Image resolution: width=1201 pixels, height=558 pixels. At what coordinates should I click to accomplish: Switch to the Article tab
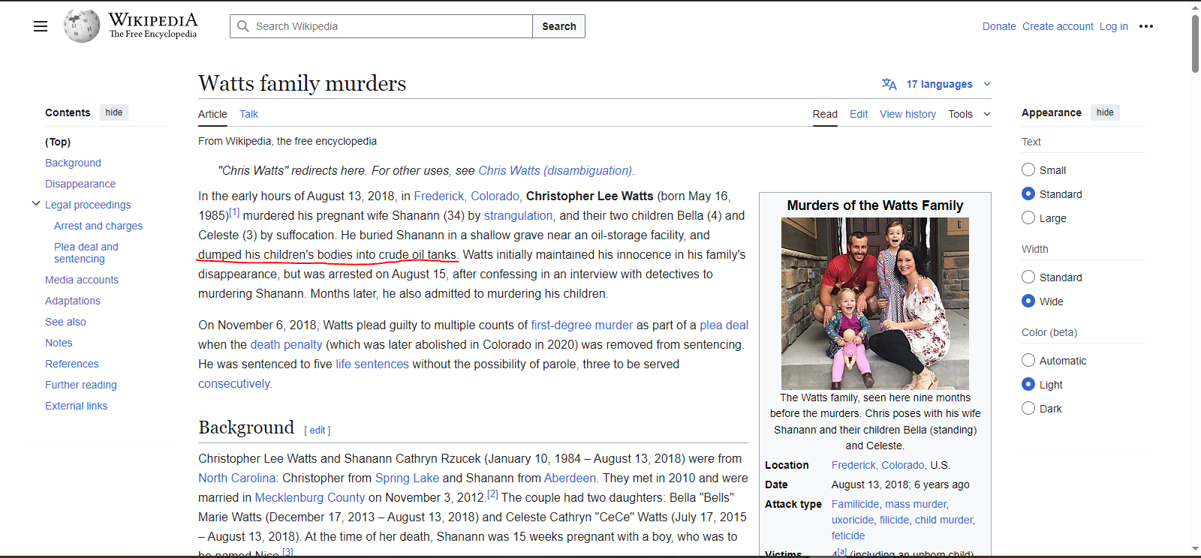pos(212,114)
